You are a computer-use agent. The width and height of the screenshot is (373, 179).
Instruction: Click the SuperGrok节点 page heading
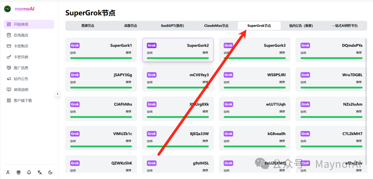click(90, 13)
